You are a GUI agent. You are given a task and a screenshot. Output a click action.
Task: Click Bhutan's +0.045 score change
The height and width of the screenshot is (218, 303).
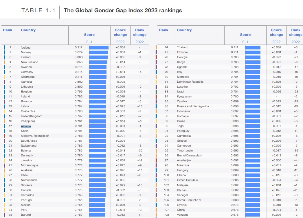[276, 190]
